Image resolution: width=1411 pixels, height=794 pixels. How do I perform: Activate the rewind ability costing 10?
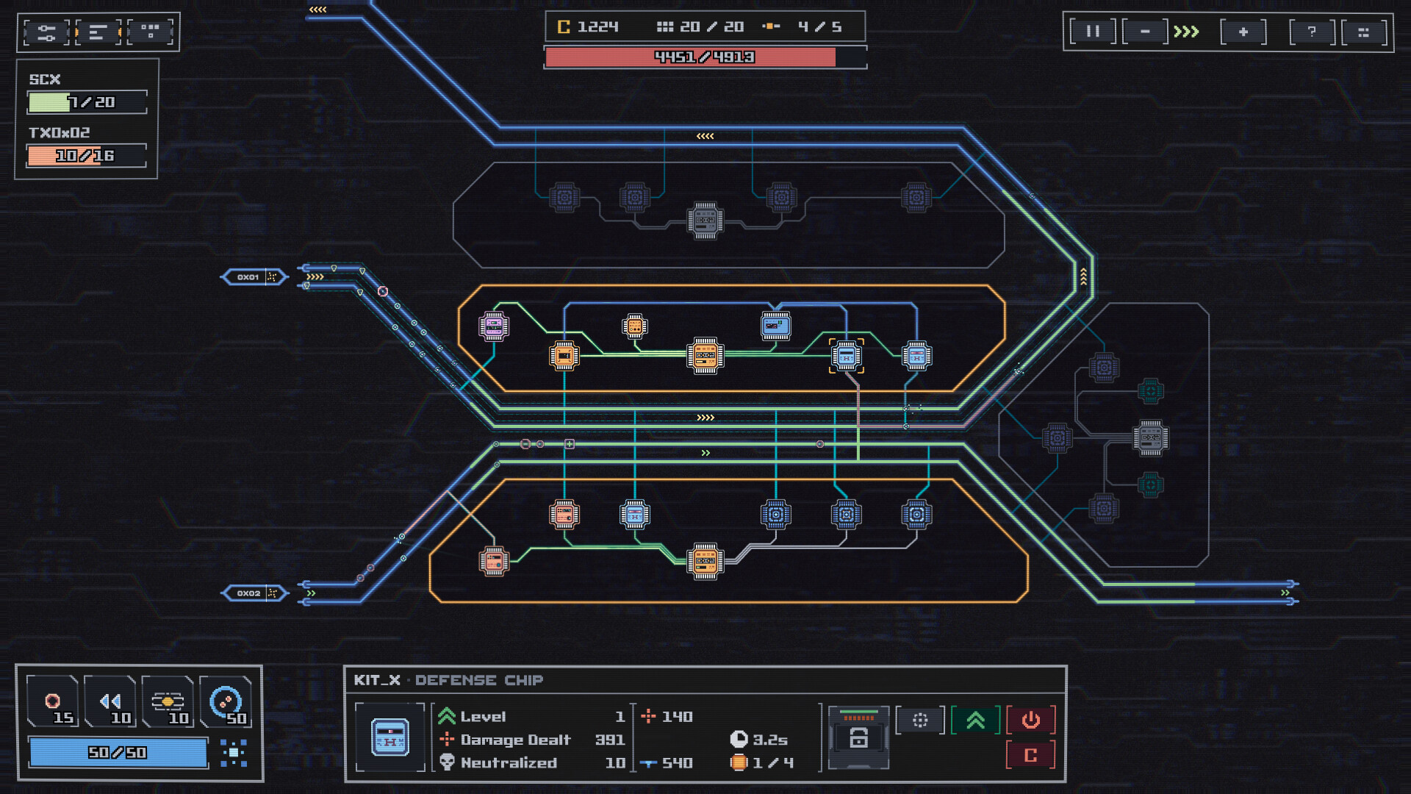click(110, 701)
